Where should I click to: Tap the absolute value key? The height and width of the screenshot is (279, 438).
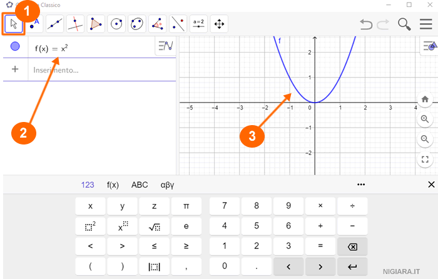click(154, 266)
